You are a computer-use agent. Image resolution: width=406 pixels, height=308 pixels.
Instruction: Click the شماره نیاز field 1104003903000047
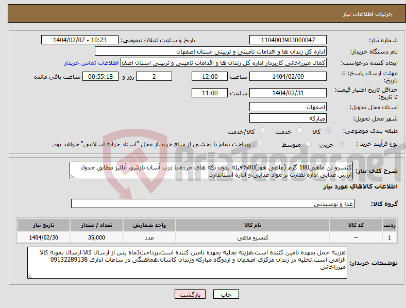point(287,40)
